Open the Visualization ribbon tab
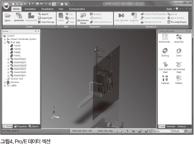 48,9
